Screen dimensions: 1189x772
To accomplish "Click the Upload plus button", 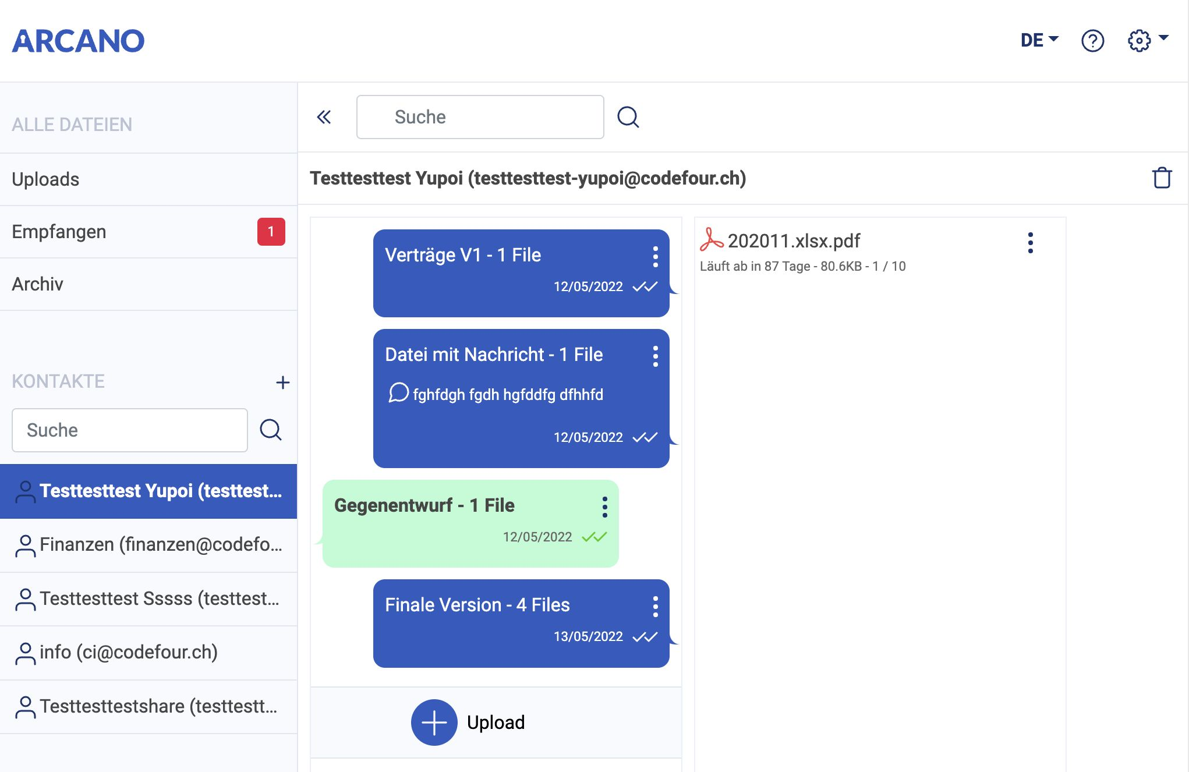I will [x=434, y=723].
